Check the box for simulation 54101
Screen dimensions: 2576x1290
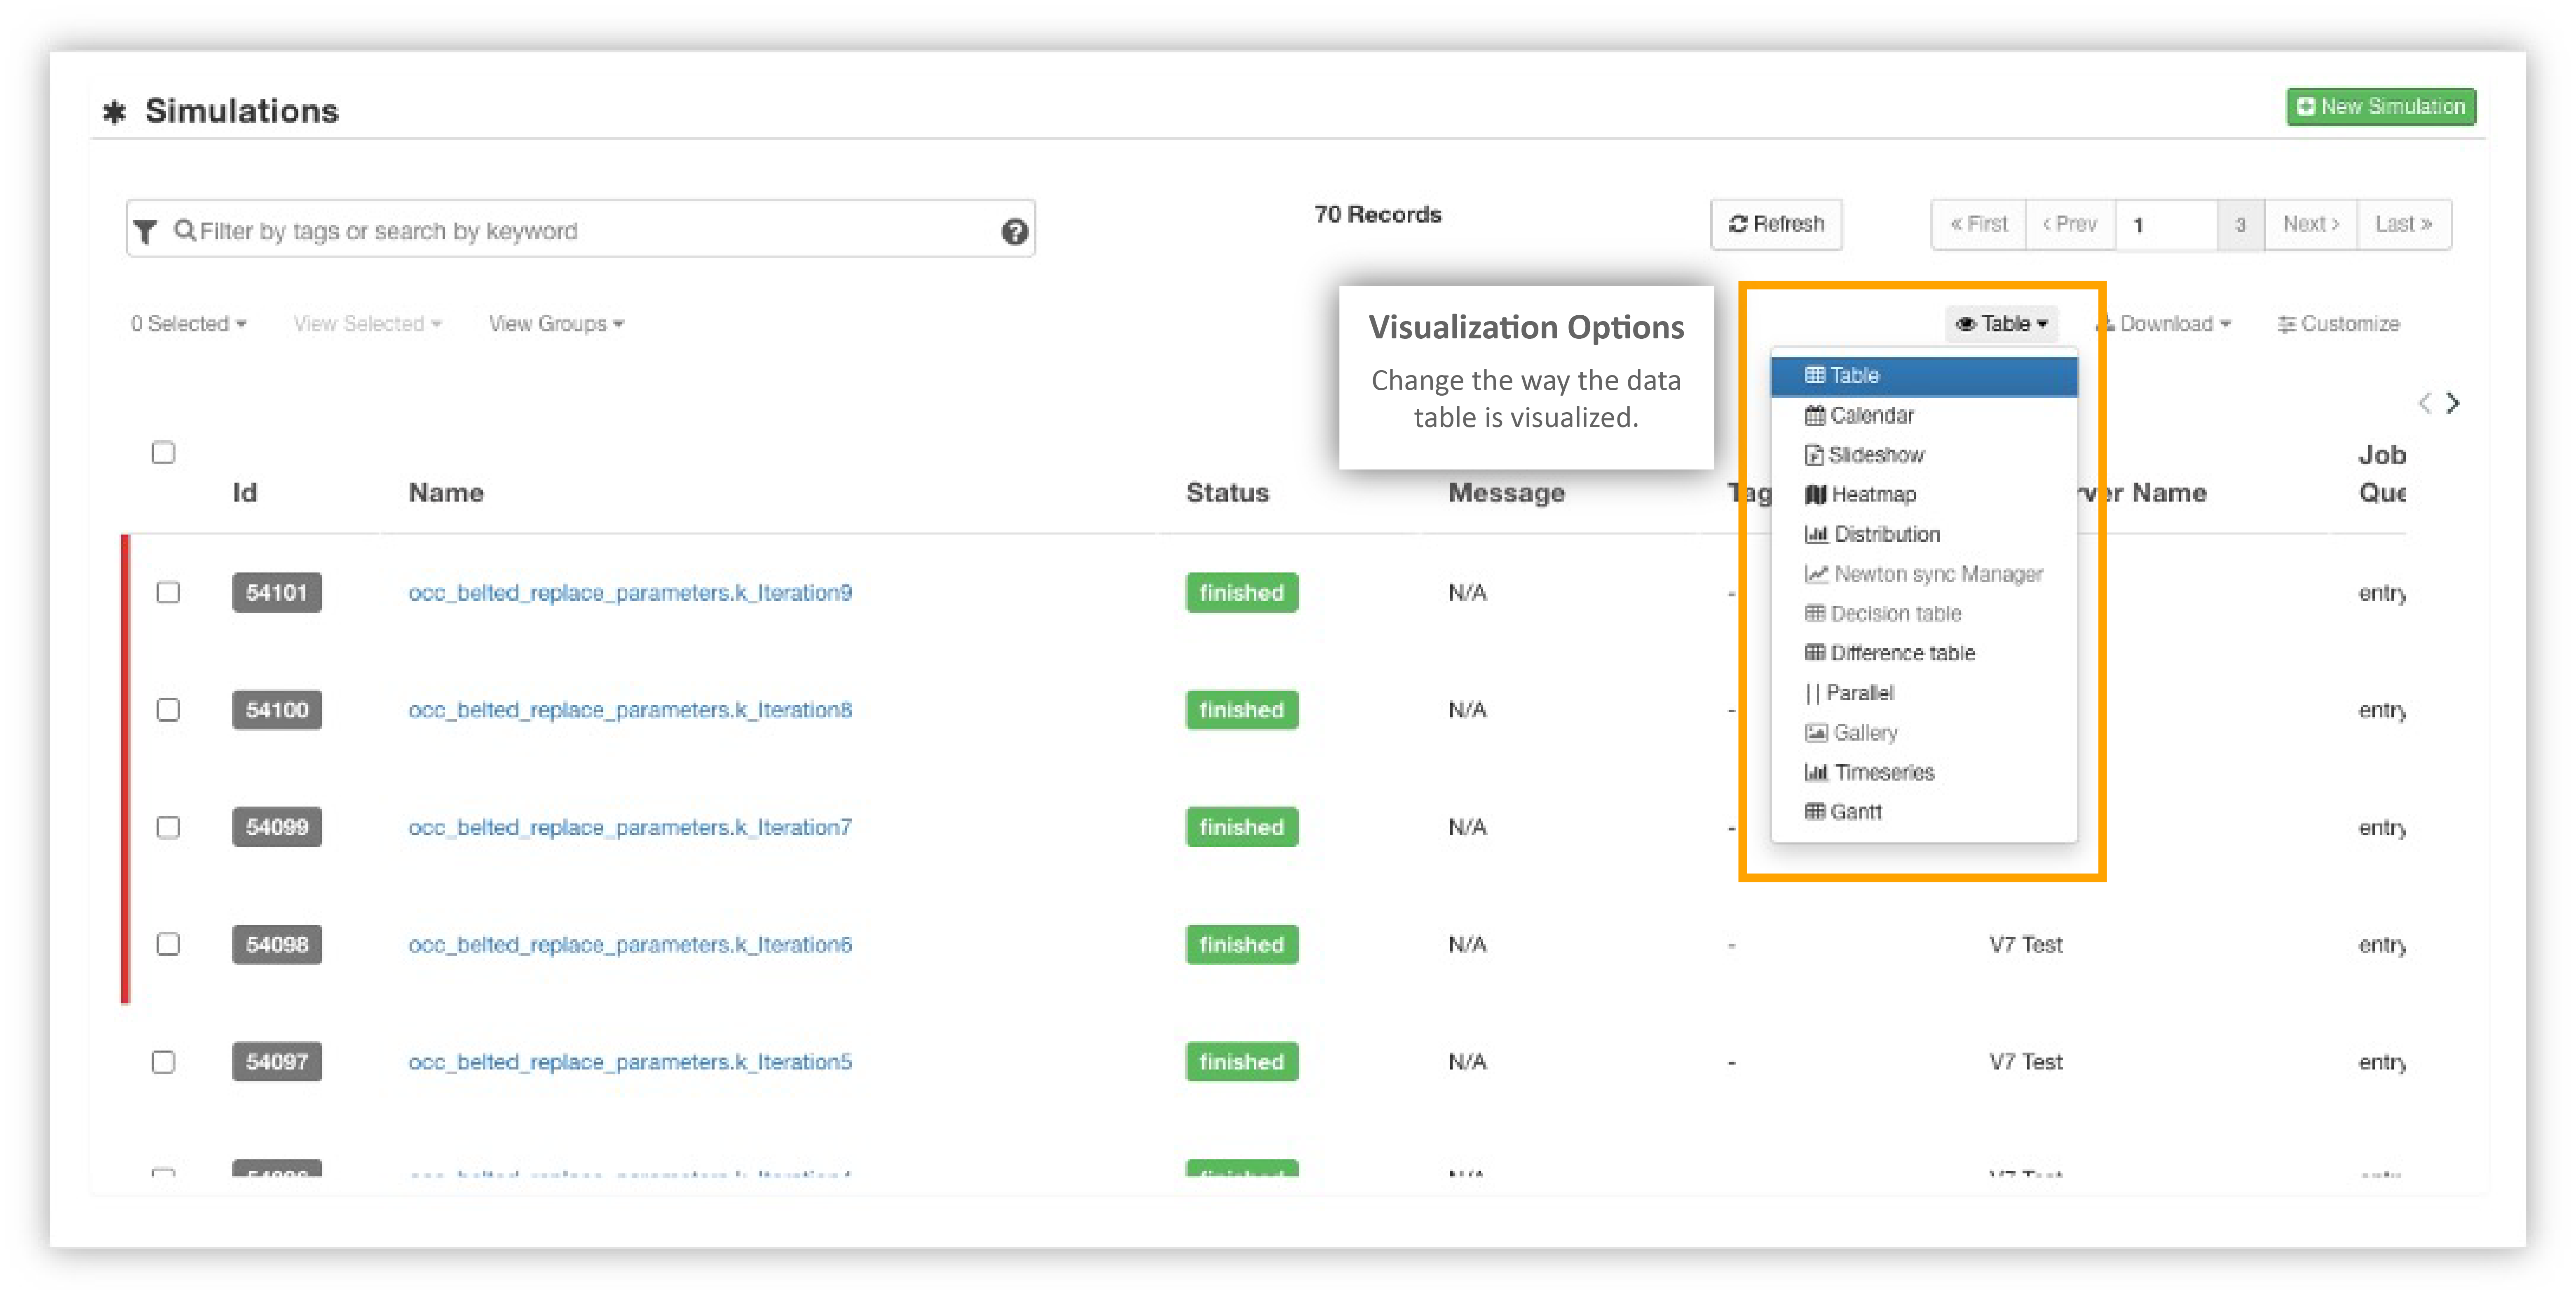click(x=168, y=592)
